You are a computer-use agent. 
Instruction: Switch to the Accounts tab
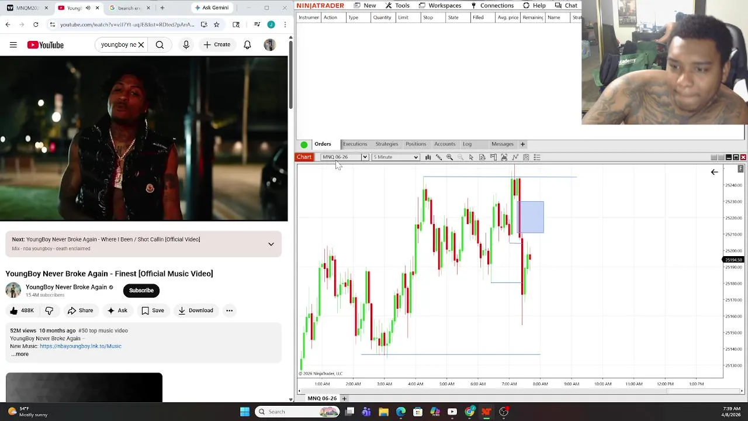[444, 144]
